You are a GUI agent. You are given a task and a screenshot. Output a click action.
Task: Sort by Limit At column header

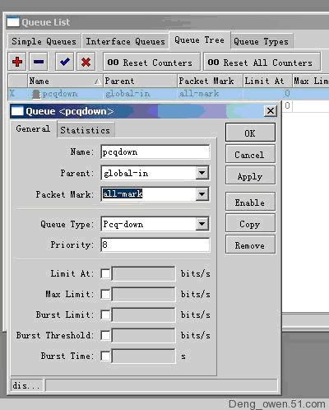pyautogui.click(x=267, y=81)
